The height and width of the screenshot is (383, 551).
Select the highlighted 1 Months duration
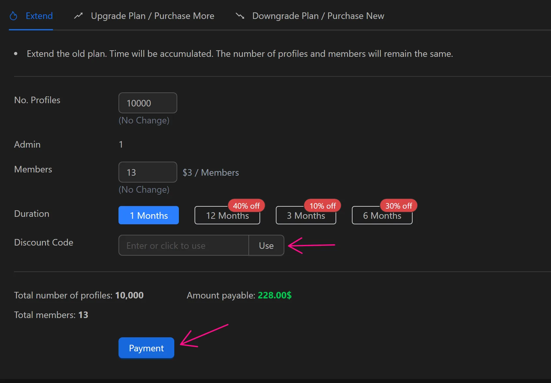[149, 215]
